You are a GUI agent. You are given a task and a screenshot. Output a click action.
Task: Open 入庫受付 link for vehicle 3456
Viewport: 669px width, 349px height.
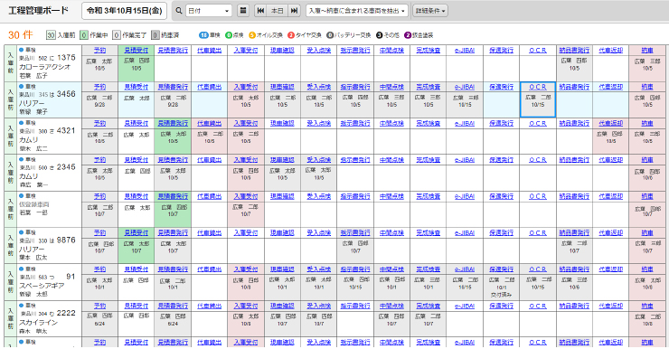(246, 87)
